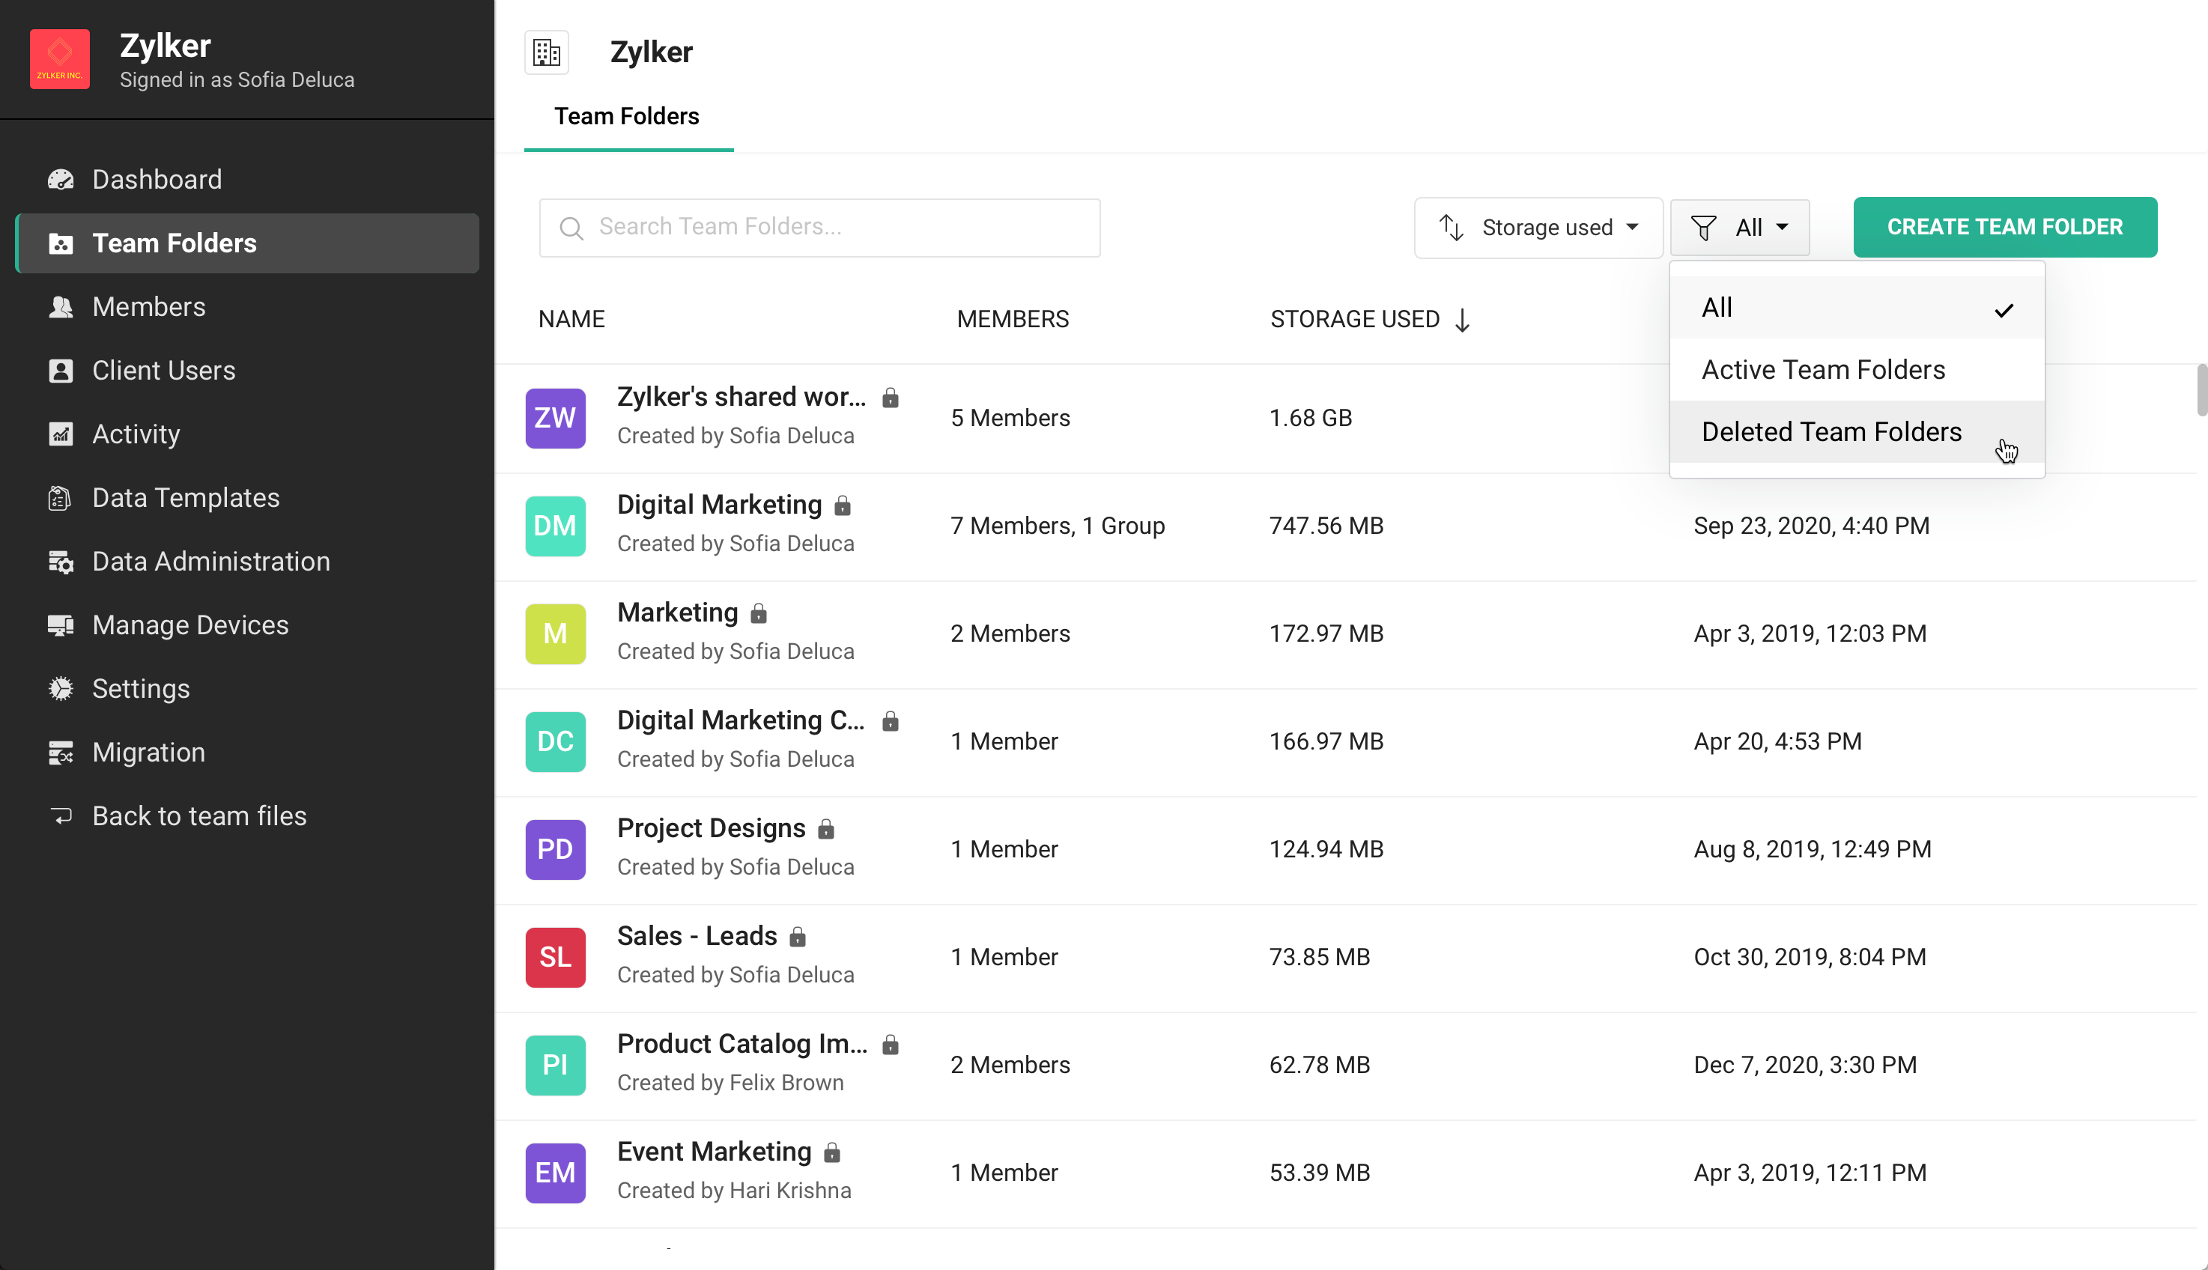
Task: Click the Activity chart icon
Action: [60, 434]
